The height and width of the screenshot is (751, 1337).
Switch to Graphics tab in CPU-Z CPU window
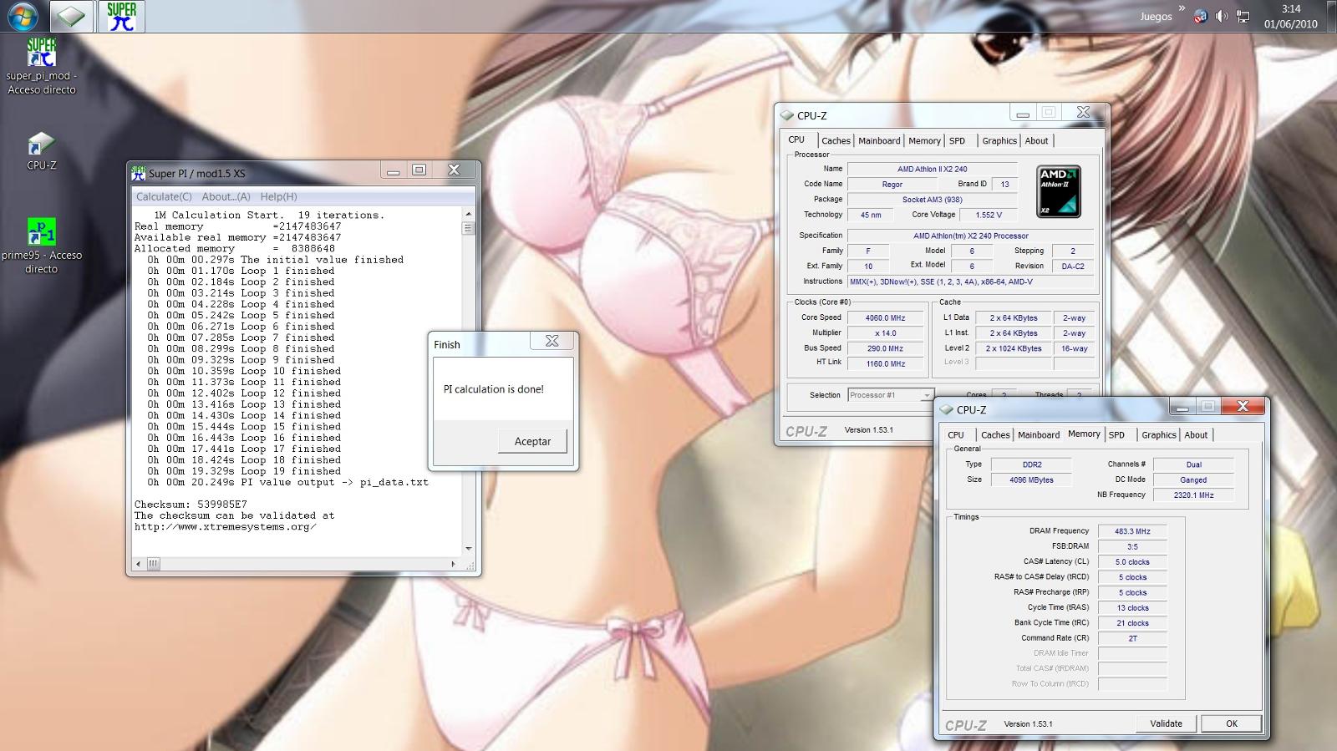coord(999,141)
